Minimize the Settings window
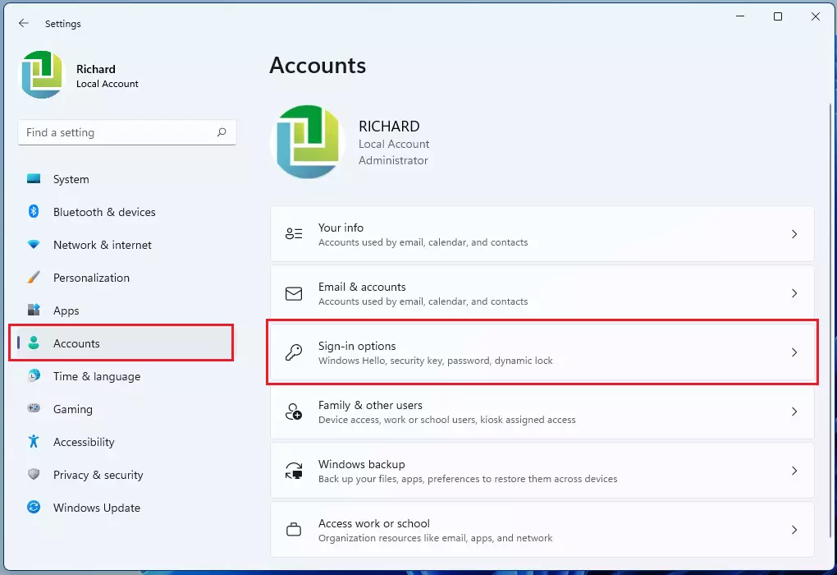Viewport: 837px width, 575px height. tap(740, 16)
